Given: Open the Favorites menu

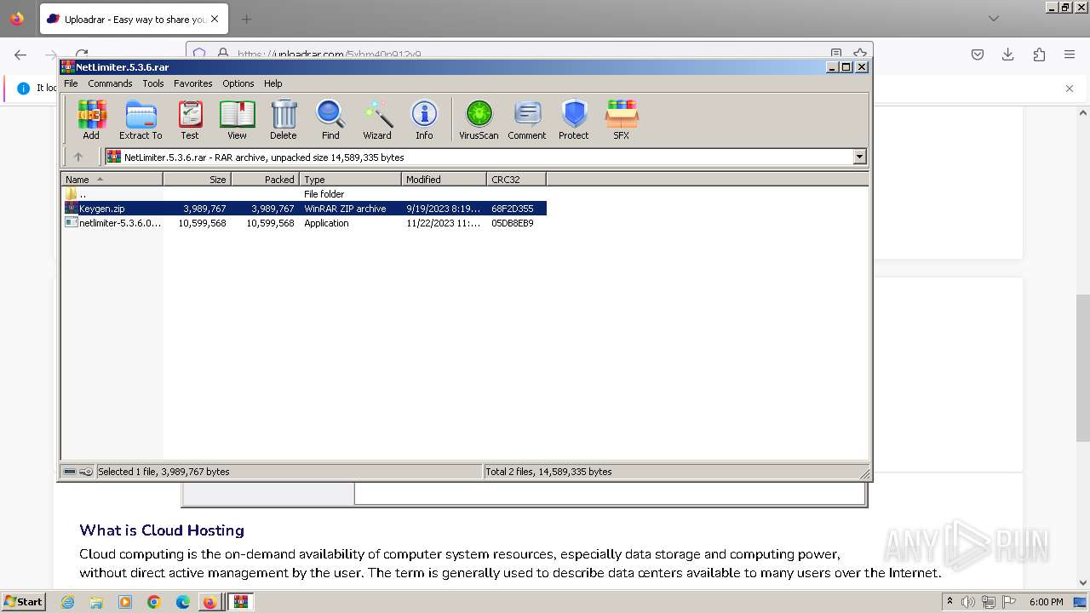Looking at the screenshot, I should coord(193,83).
